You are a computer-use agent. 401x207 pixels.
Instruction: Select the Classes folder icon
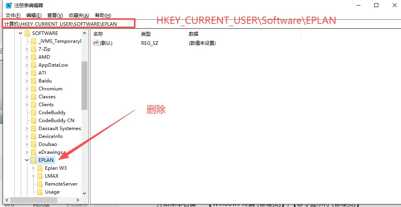(x=33, y=96)
